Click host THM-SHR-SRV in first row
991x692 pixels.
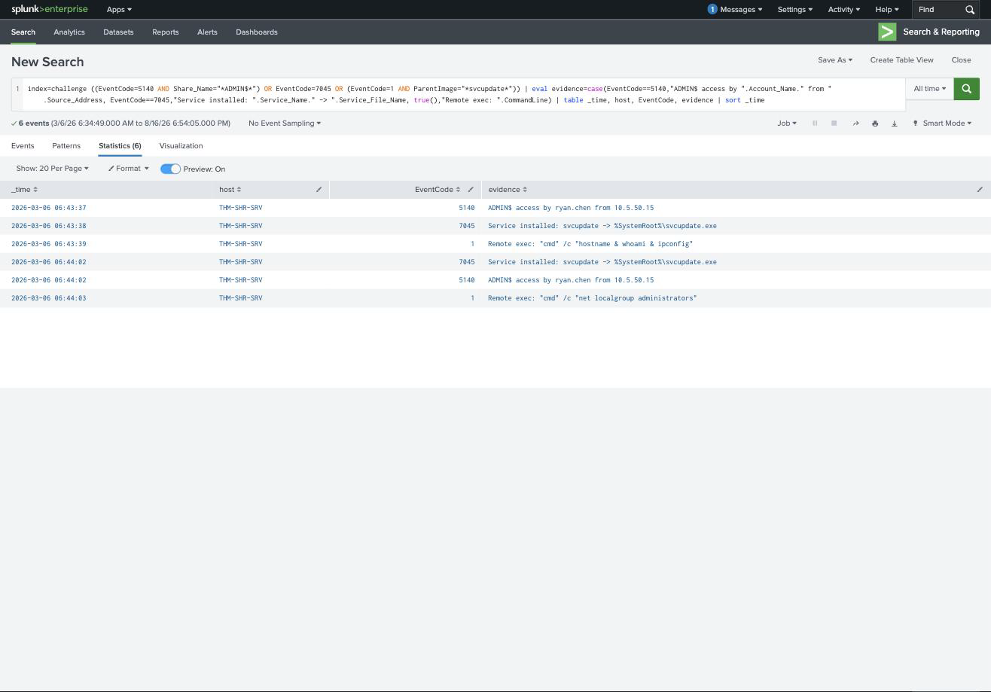241,208
